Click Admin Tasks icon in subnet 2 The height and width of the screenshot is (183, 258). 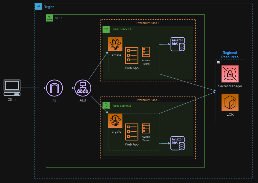point(146,128)
